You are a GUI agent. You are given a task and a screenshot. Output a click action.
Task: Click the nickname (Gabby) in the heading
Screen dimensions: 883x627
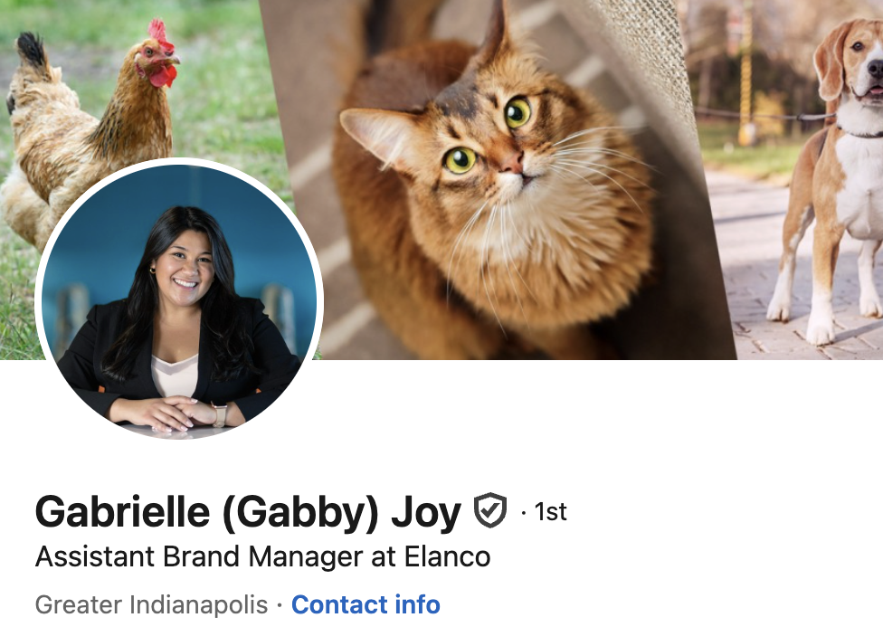tap(300, 514)
